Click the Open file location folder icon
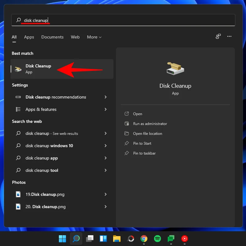The width and height of the screenshot is (246, 246). click(127, 134)
